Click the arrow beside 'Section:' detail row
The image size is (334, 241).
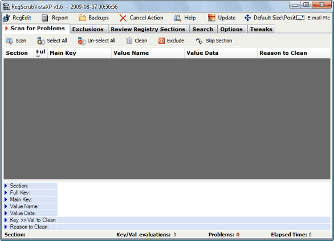[x=6, y=186]
